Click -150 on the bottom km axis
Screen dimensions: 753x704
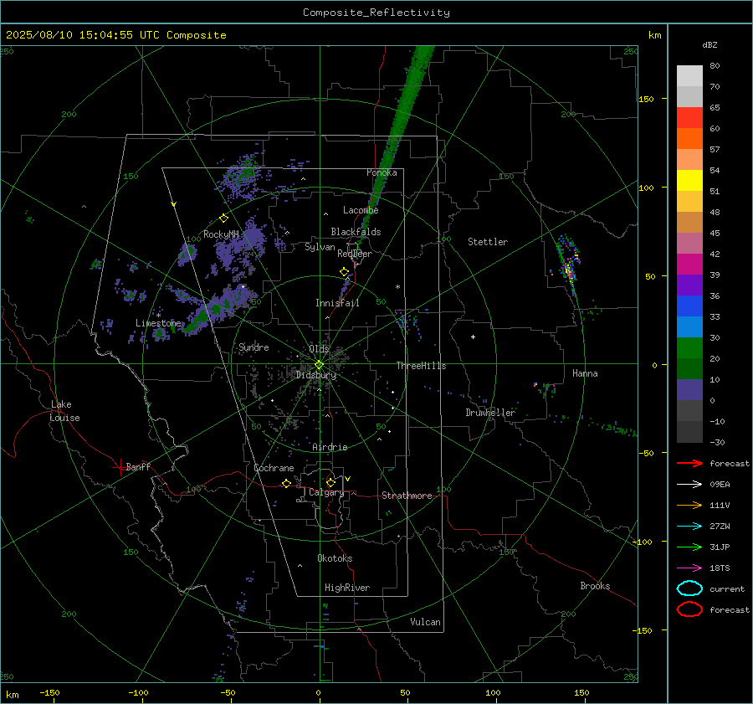[x=49, y=692]
